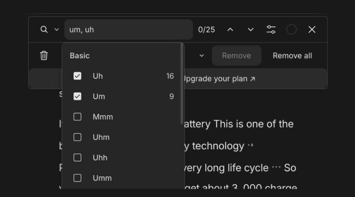This screenshot has height=197, width=355.
Task: Click the Remove all button
Action: [x=292, y=56]
